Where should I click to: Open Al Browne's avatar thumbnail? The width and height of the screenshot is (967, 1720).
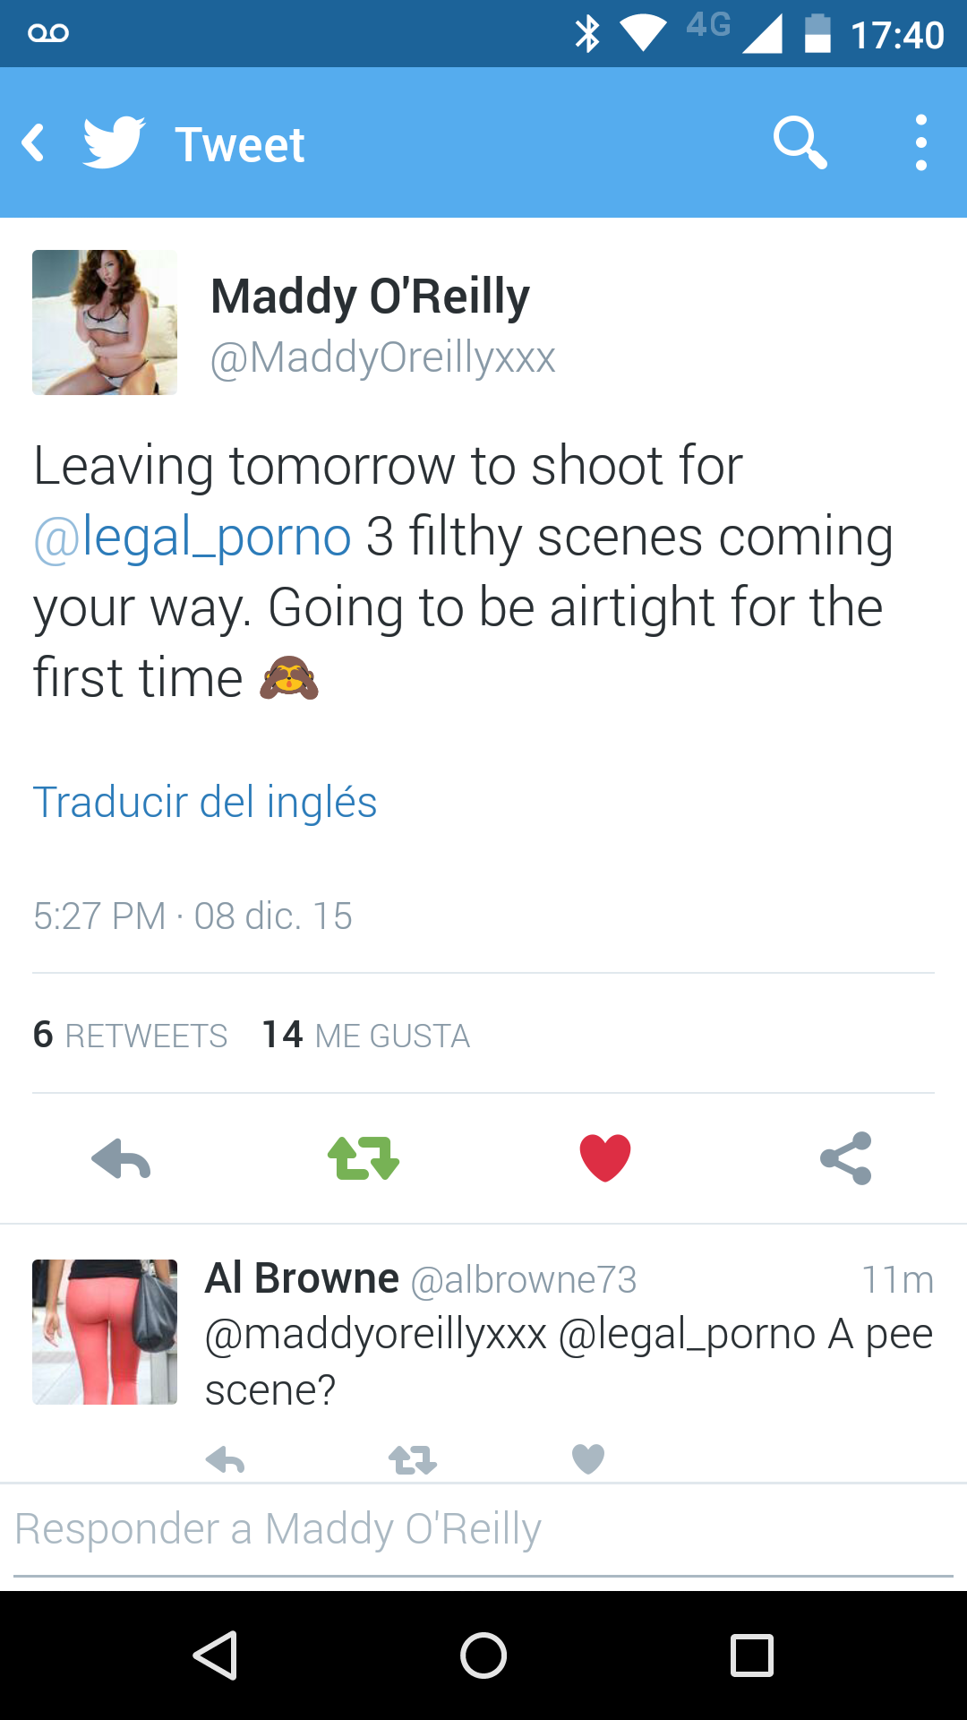105,1332
